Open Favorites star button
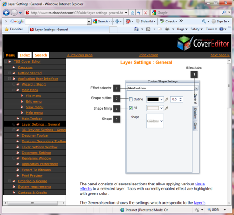Screen dimensions: 234x215 14,29
